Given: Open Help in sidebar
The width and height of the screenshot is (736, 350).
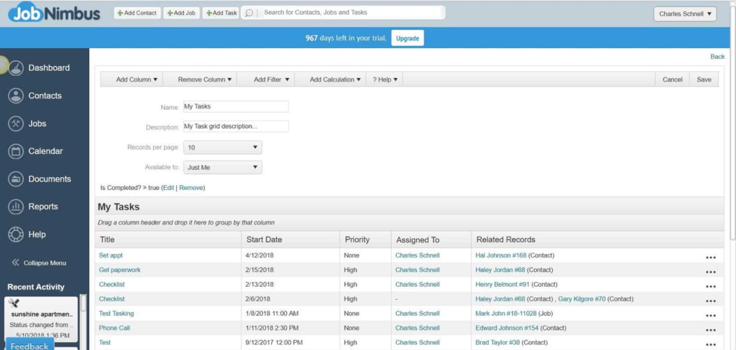Looking at the screenshot, I should pyautogui.click(x=27, y=235).
